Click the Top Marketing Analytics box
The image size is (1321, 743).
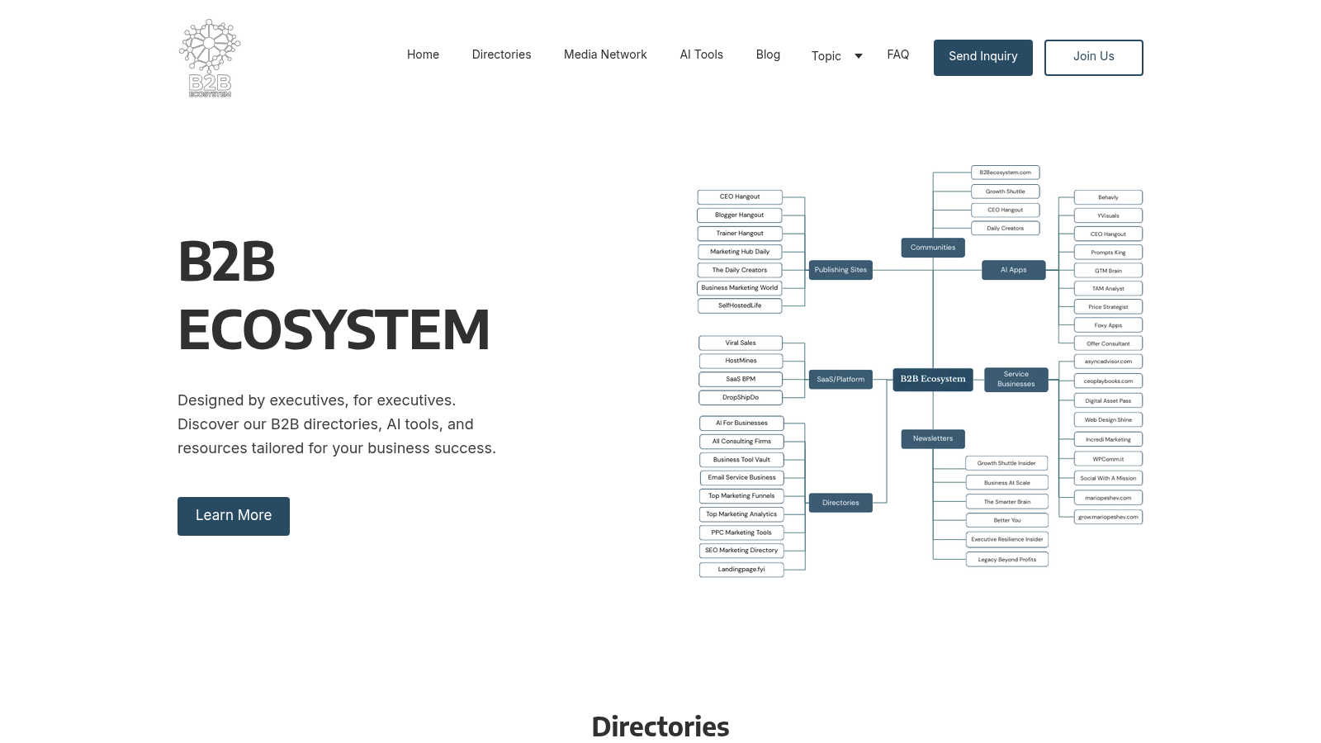pyautogui.click(x=741, y=514)
